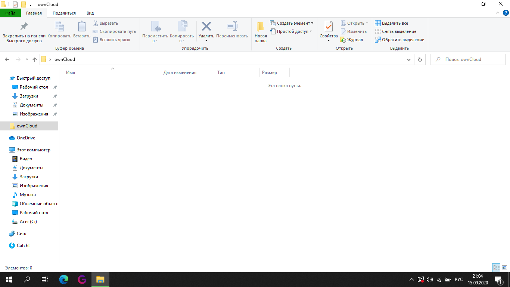The height and width of the screenshot is (287, 510).
Task: Click into Поиск: ownCloud search field
Action: click(468, 59)
